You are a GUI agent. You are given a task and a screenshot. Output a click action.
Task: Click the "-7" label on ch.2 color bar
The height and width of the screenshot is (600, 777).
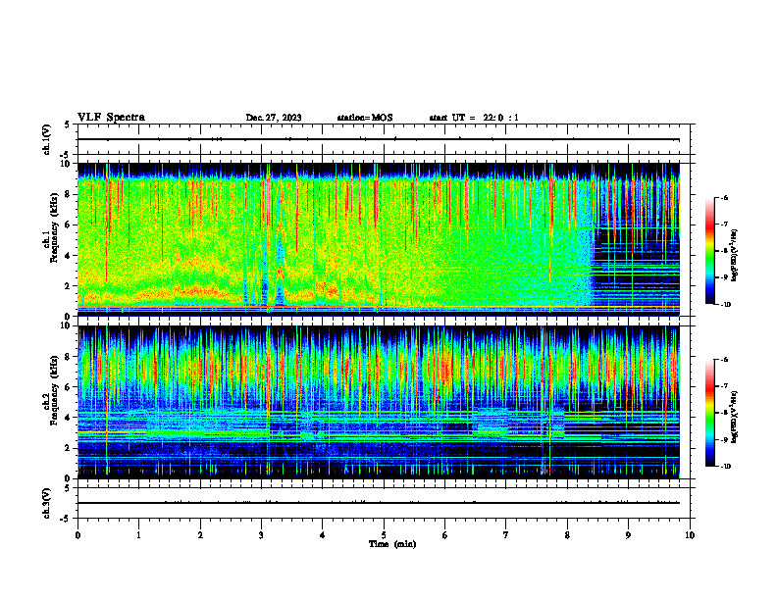(x=724, y=386)
